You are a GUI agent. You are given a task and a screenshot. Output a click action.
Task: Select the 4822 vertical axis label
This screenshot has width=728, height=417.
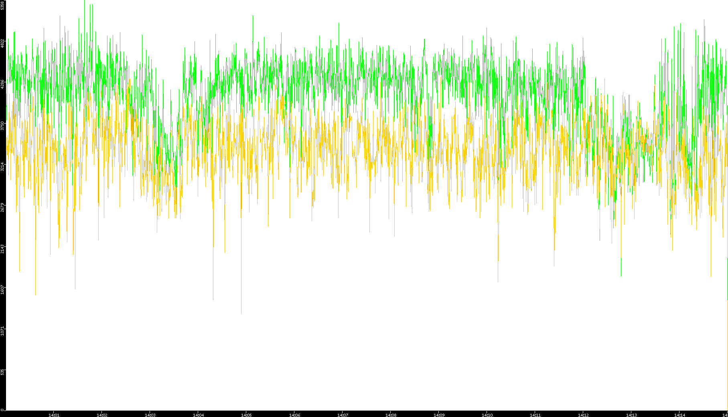tap(2, 43)
